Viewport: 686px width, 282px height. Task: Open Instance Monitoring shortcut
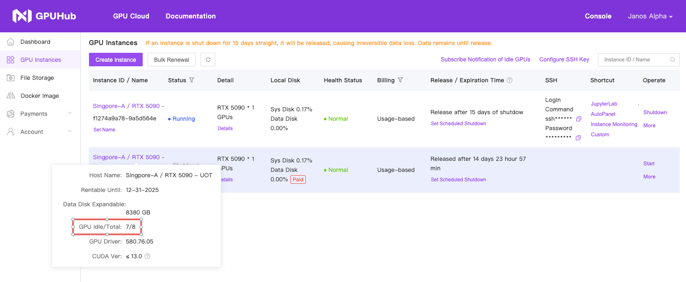(614, 124)
